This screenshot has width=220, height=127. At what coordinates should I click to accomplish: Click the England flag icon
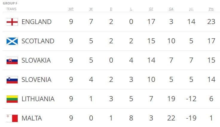tap(12, 22)
